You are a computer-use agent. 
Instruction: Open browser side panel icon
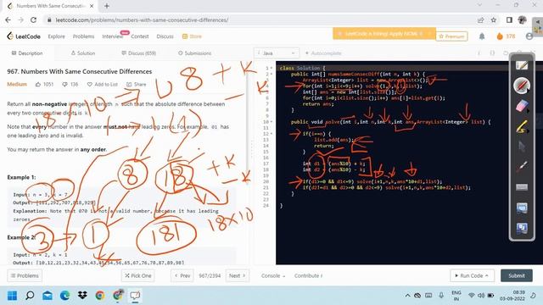pos(509,20)
